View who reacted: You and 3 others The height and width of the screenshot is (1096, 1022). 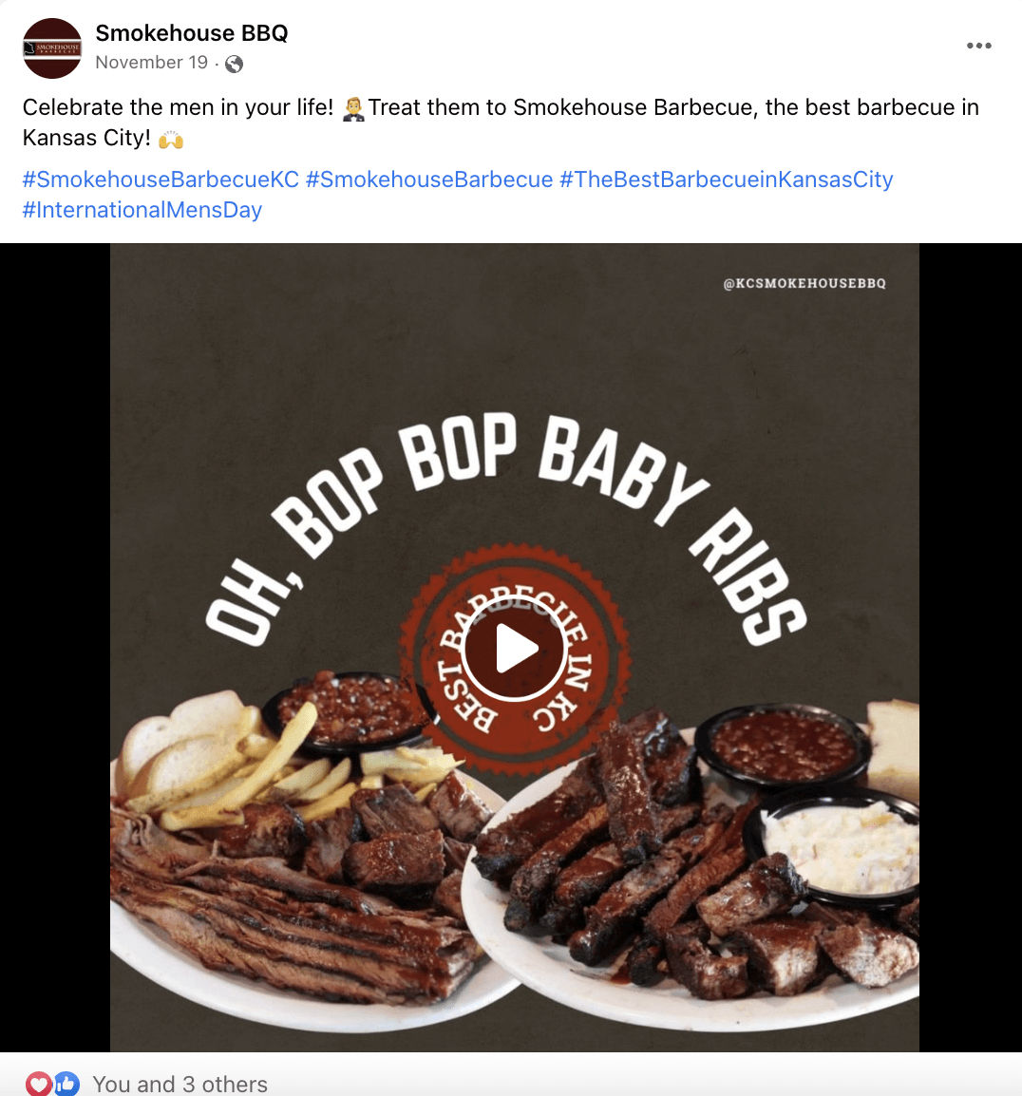tap(180, 1084)
